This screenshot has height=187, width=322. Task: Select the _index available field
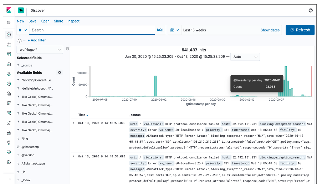[x=26, y=180]
